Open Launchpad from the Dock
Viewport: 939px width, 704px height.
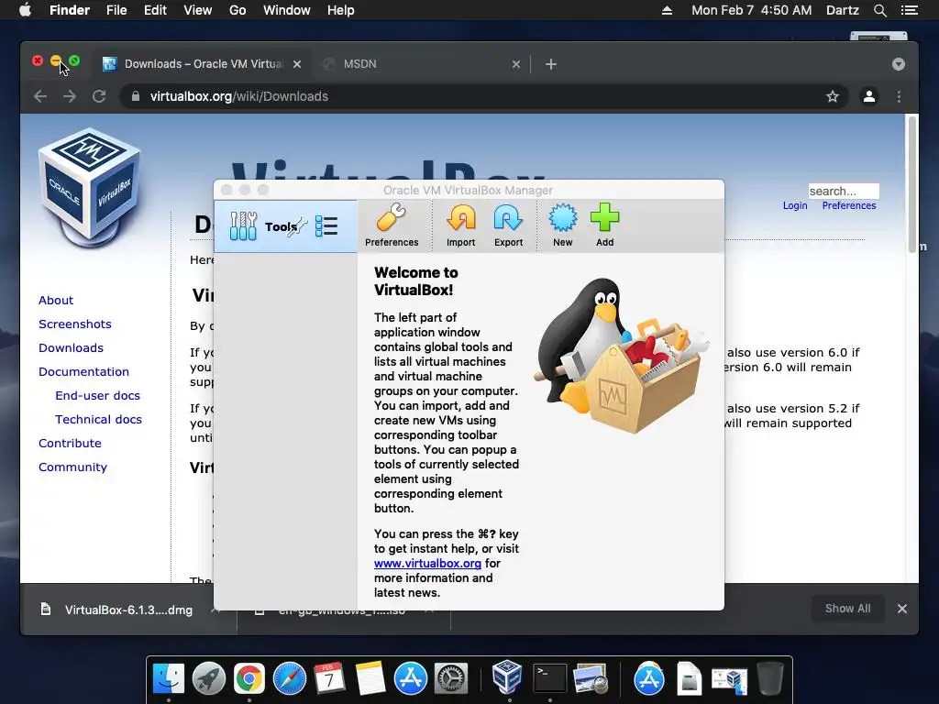209,679
